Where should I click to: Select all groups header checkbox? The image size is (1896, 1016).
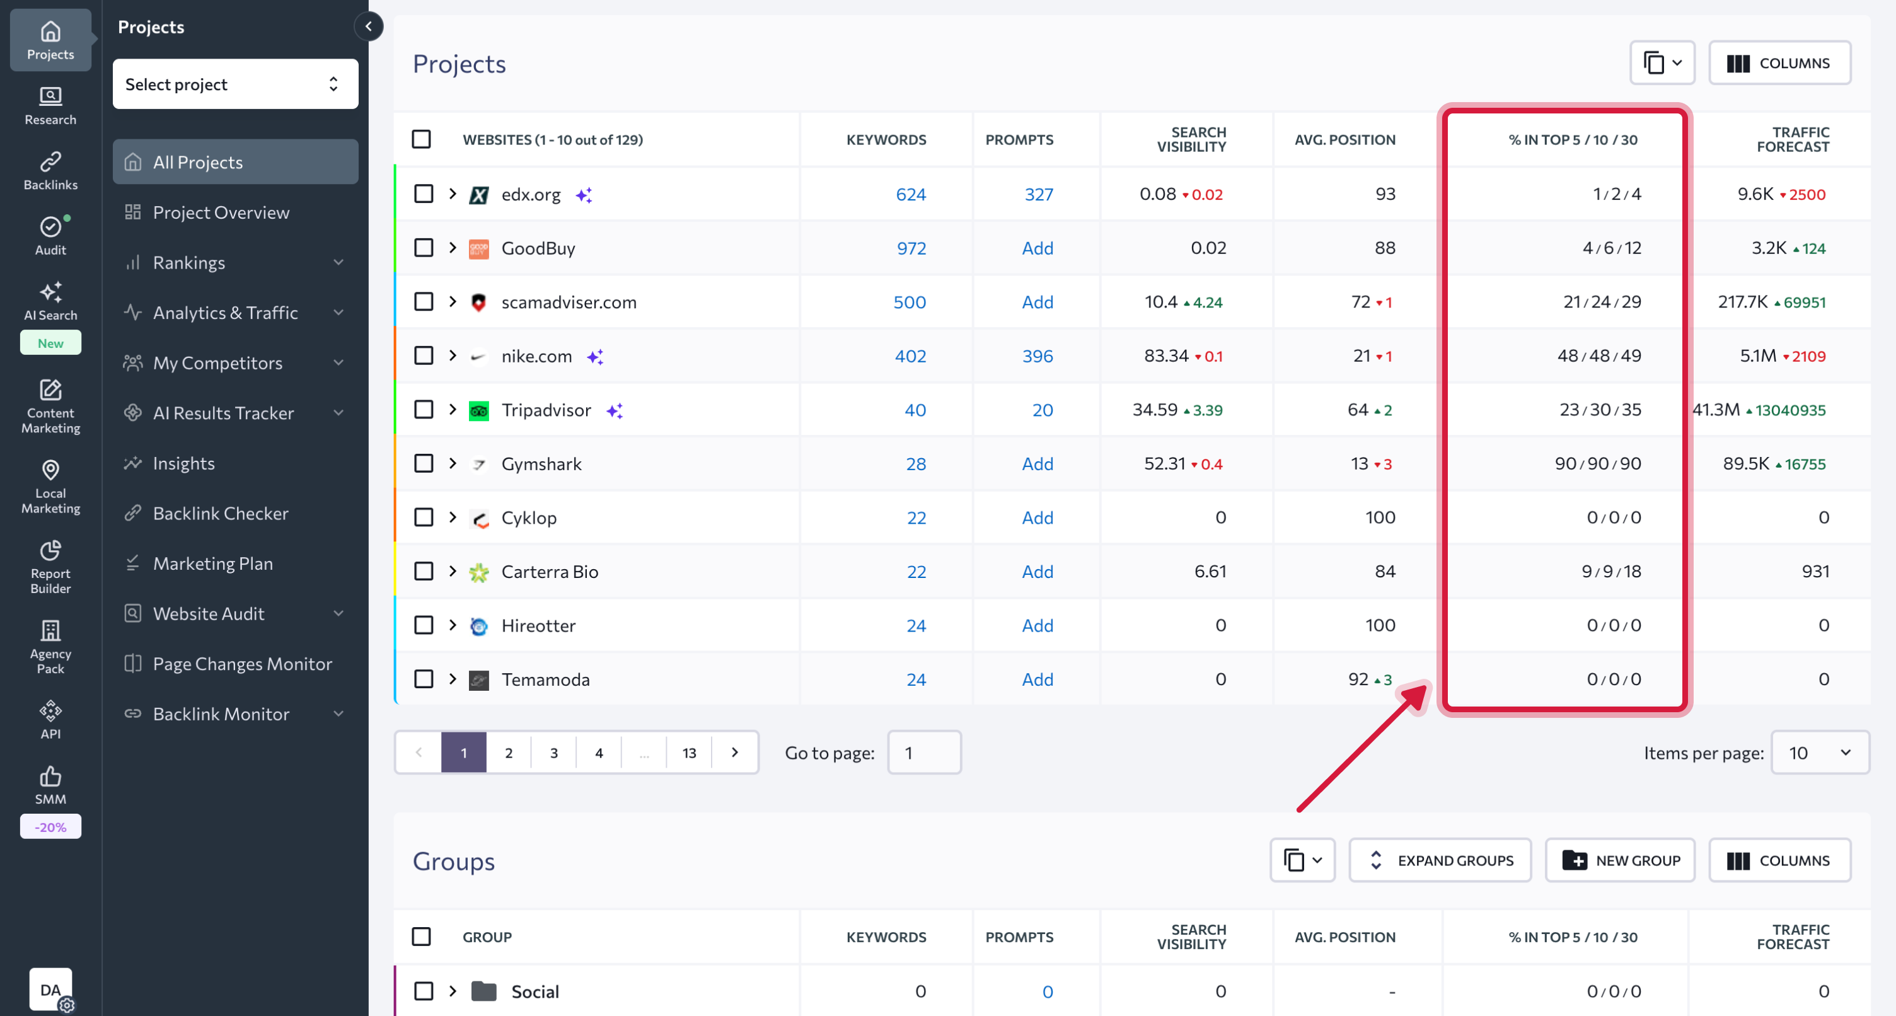[421, 937]
